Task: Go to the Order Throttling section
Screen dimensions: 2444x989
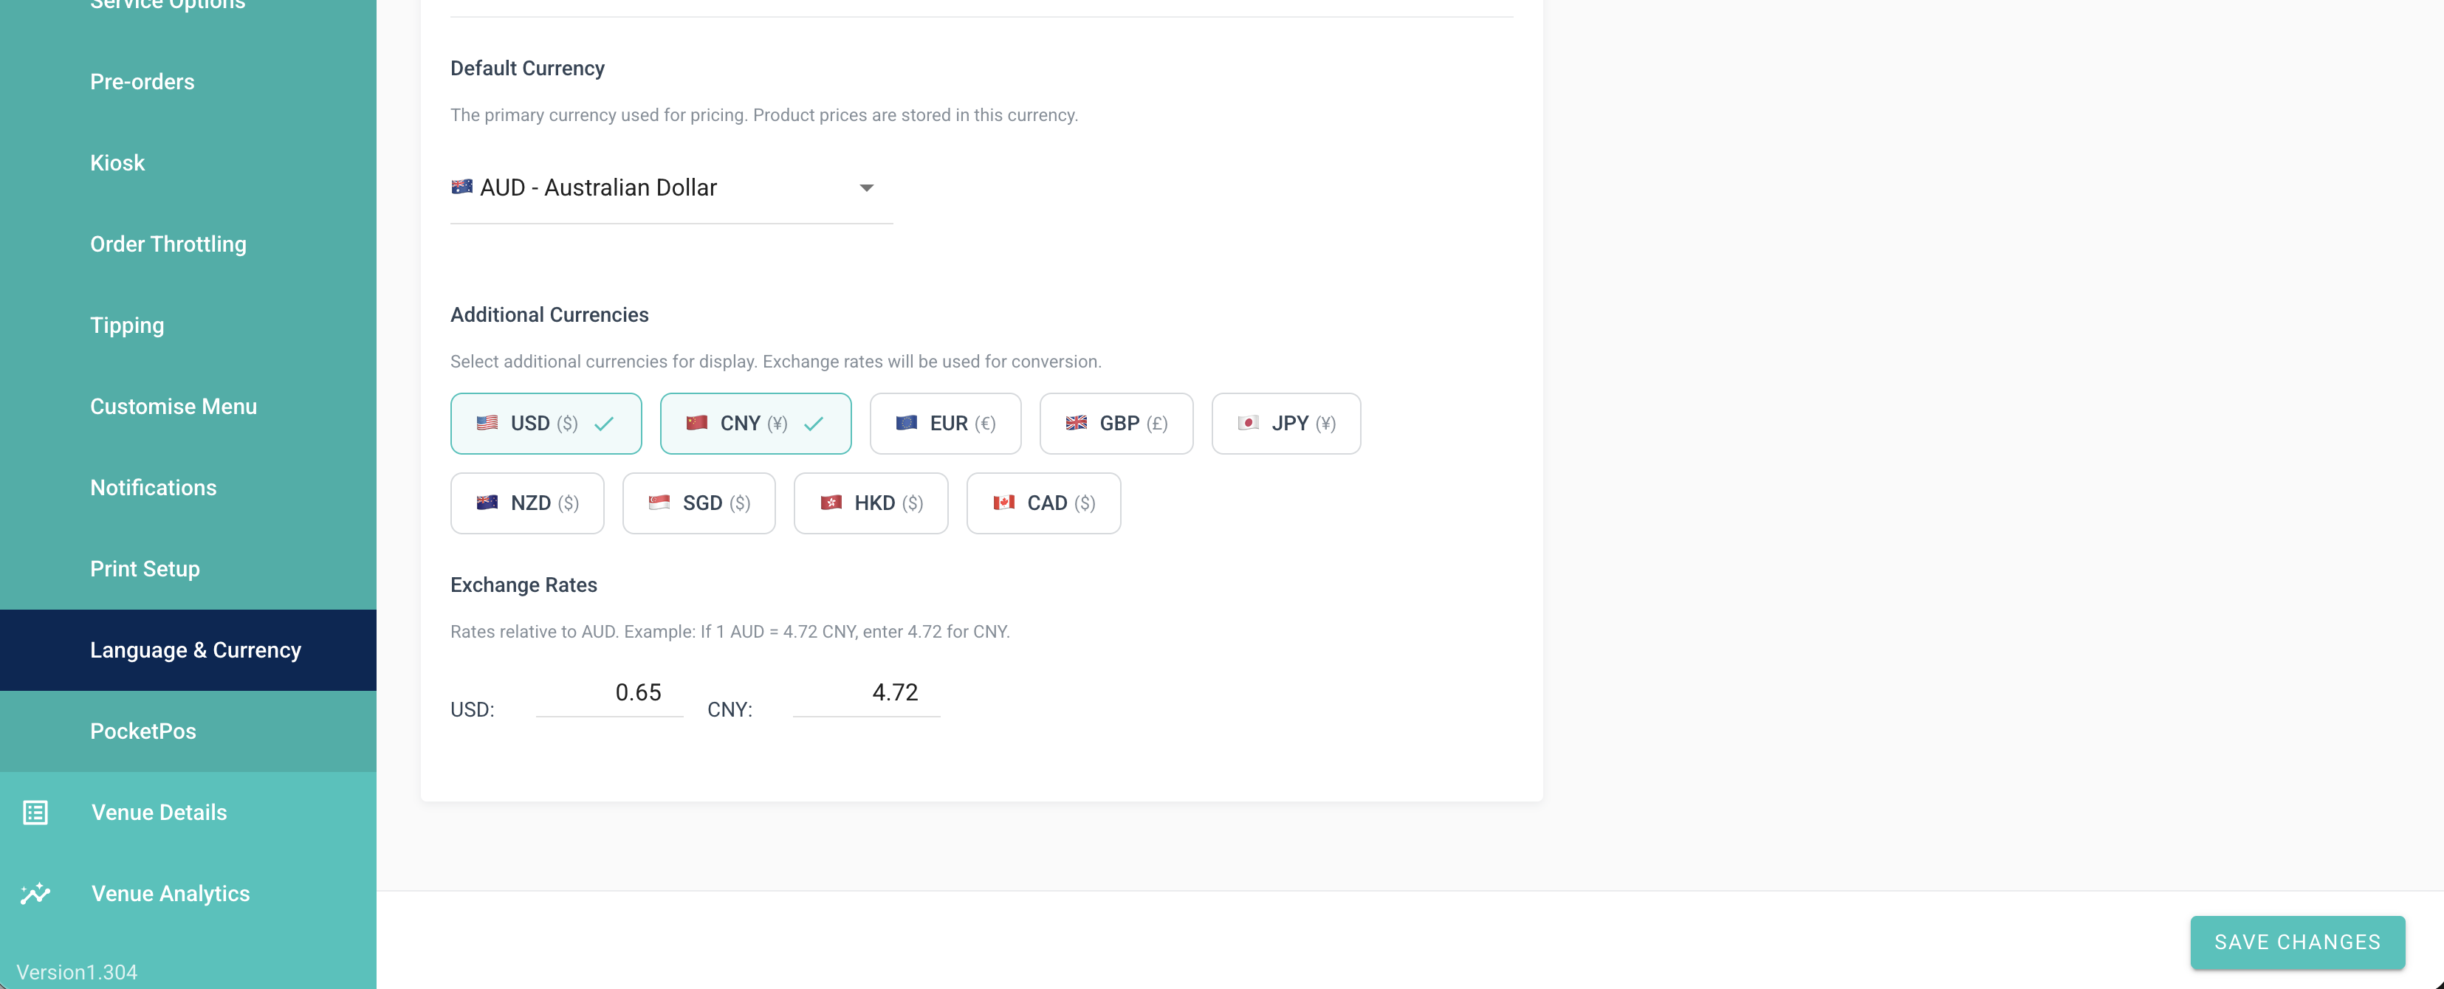Action: 168,244
